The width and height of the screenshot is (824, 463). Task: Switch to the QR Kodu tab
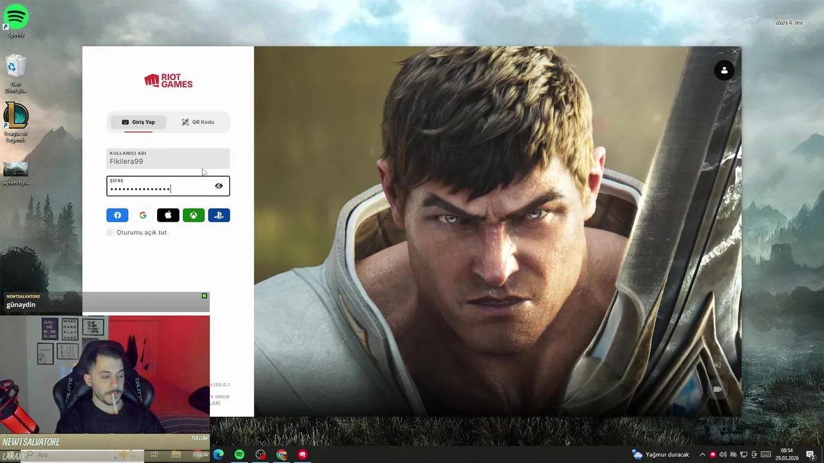(198, 122)
